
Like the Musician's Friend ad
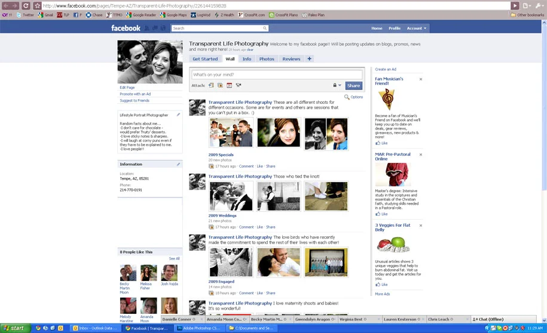(x=381, y=143)
